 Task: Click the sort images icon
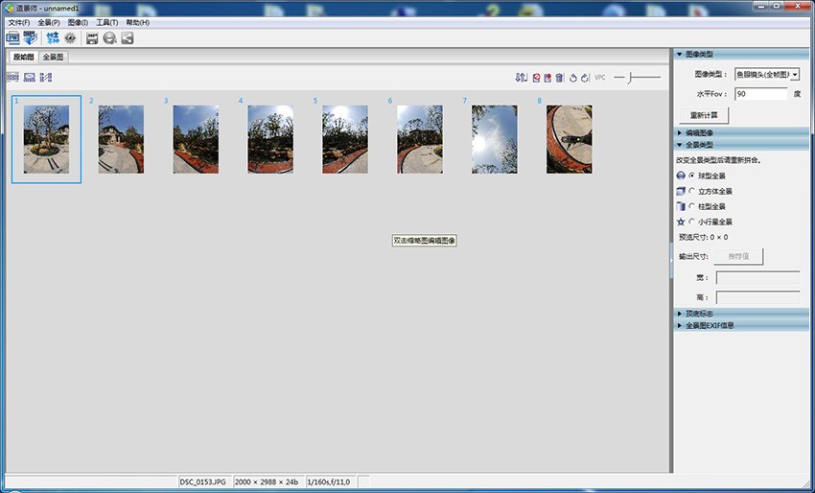tap(522, 77)
